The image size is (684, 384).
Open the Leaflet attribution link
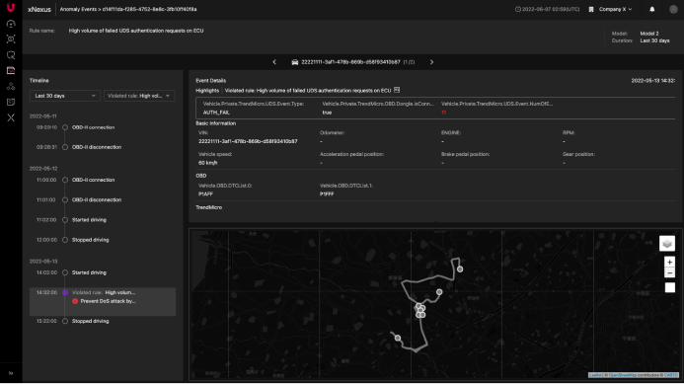click(x=595, y=375)
